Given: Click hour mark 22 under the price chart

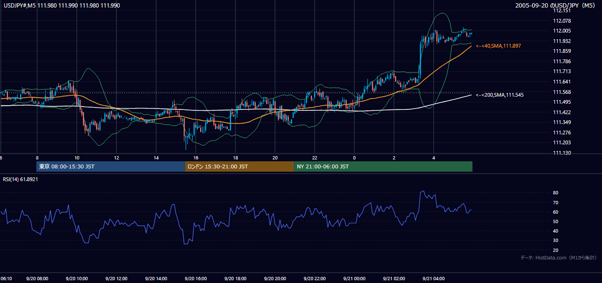Looking at the screenshot, I should [x=315, y=158].
